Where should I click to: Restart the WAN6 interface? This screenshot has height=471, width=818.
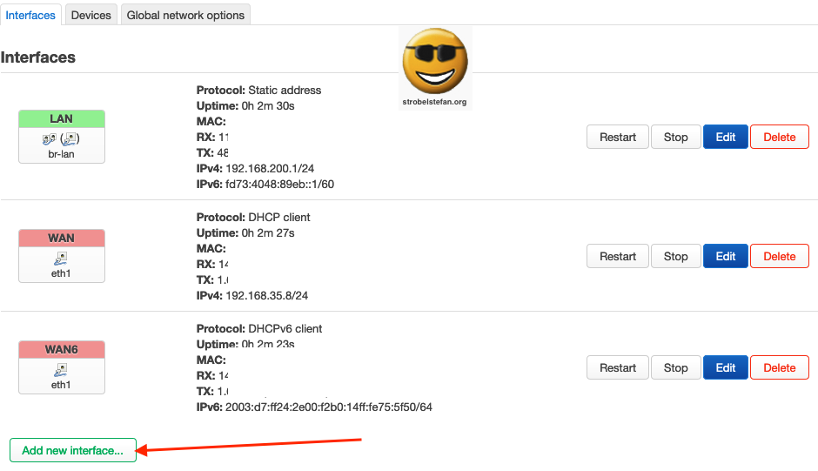point(618,367)
